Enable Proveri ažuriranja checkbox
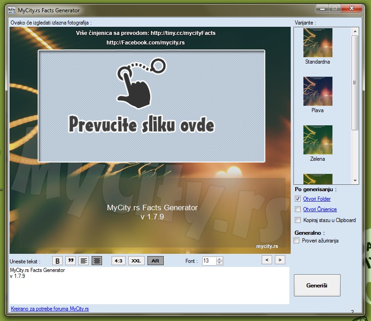The image size is (371, 321). click(296, 241)
